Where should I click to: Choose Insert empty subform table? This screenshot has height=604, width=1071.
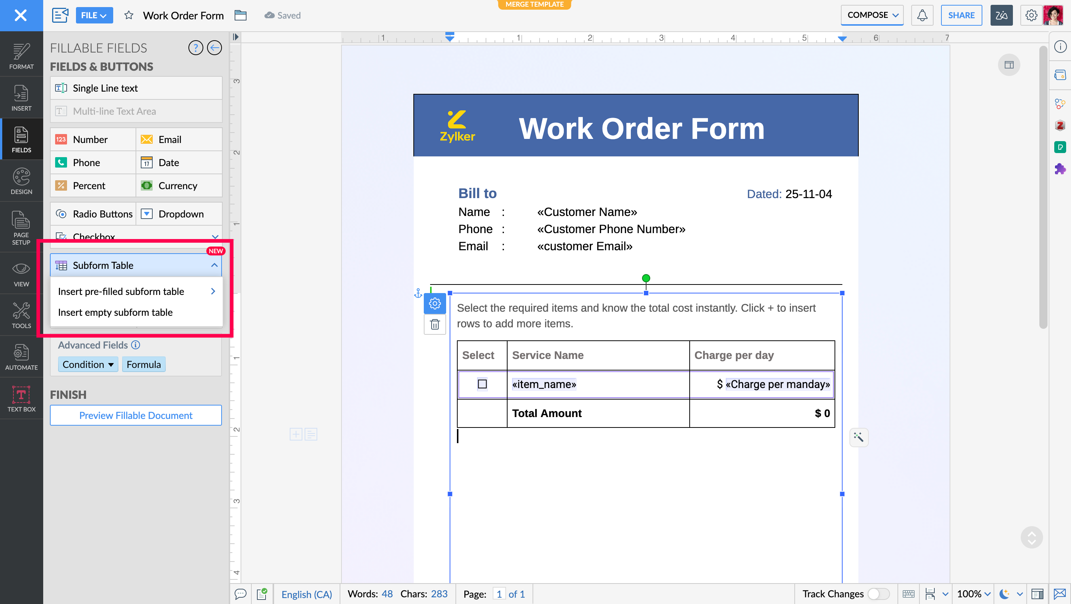(115, 312)
